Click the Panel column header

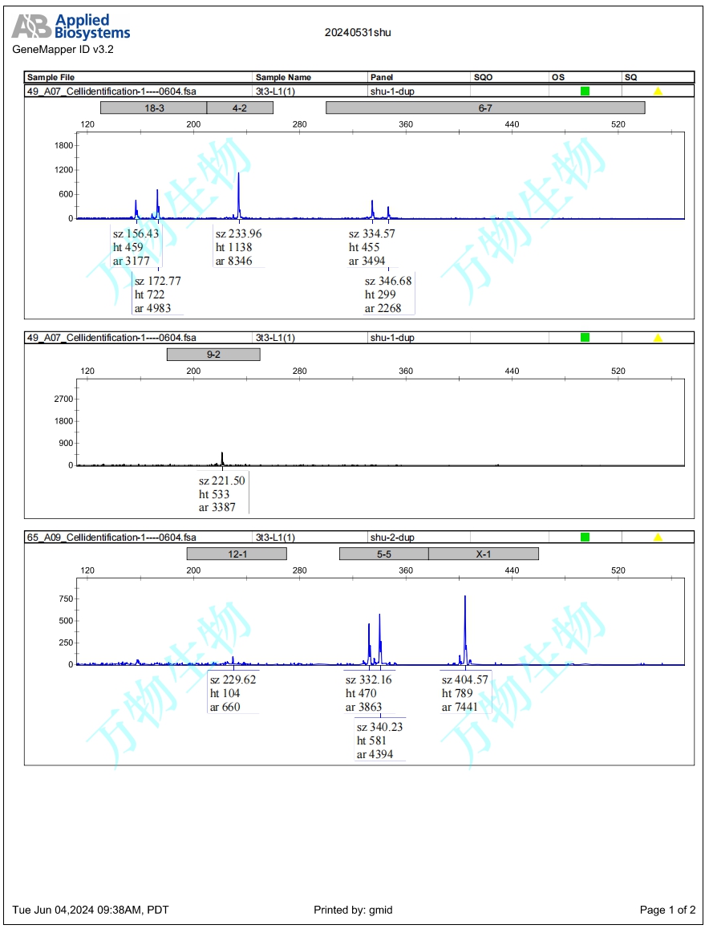[381, 78]
